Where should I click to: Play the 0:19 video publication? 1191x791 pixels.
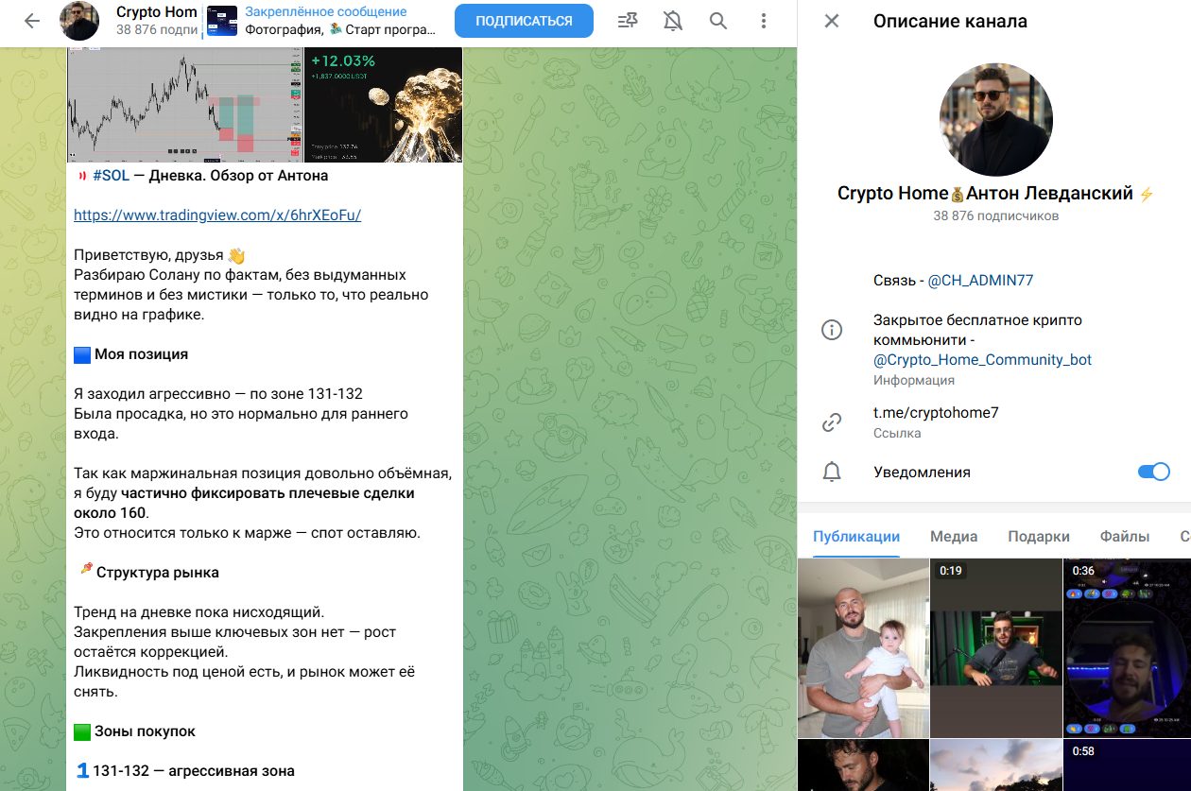[x=996, y=647]
